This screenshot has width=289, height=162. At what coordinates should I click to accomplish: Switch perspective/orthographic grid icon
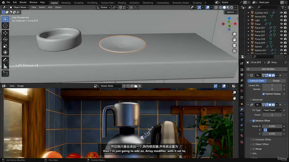(x=234, y=51)
